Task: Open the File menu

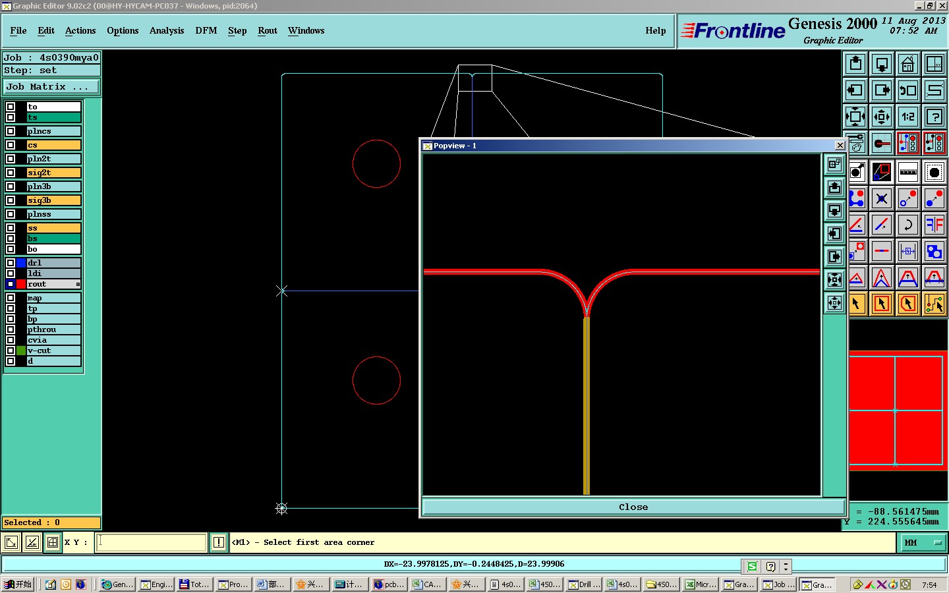Action: click(18, 30)
